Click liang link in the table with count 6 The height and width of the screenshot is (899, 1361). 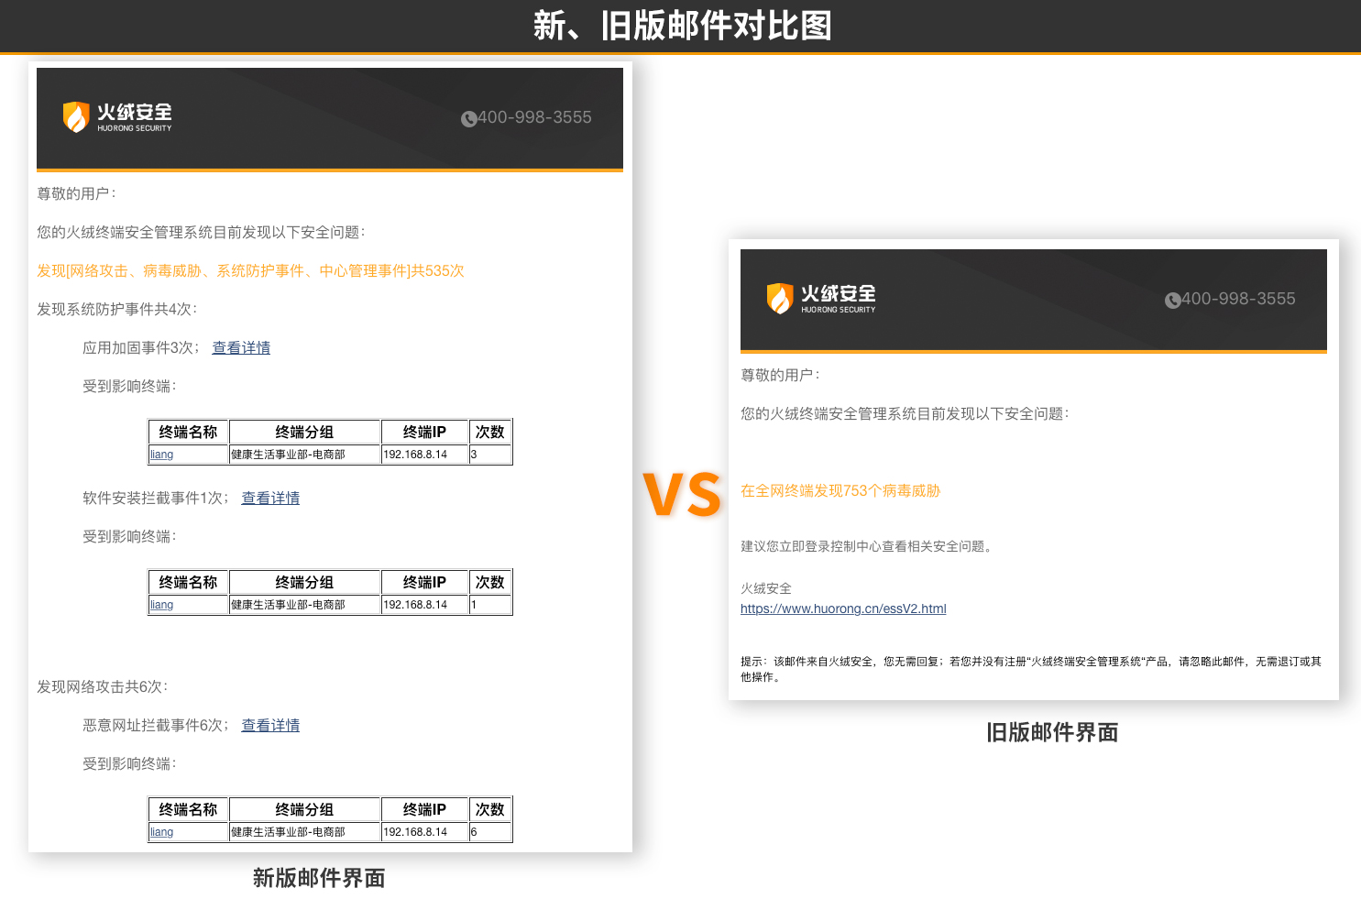(x=161, y=832)
